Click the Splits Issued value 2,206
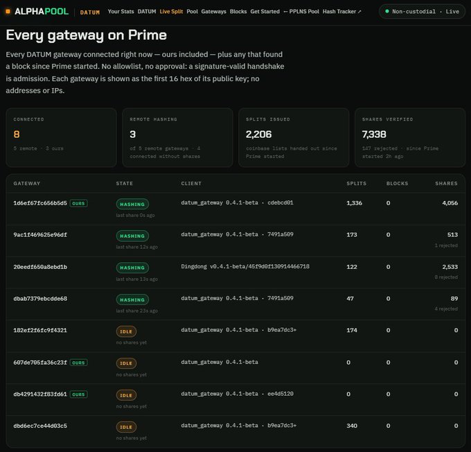Viewport: 471px width, 452px height. coord(258,134)
